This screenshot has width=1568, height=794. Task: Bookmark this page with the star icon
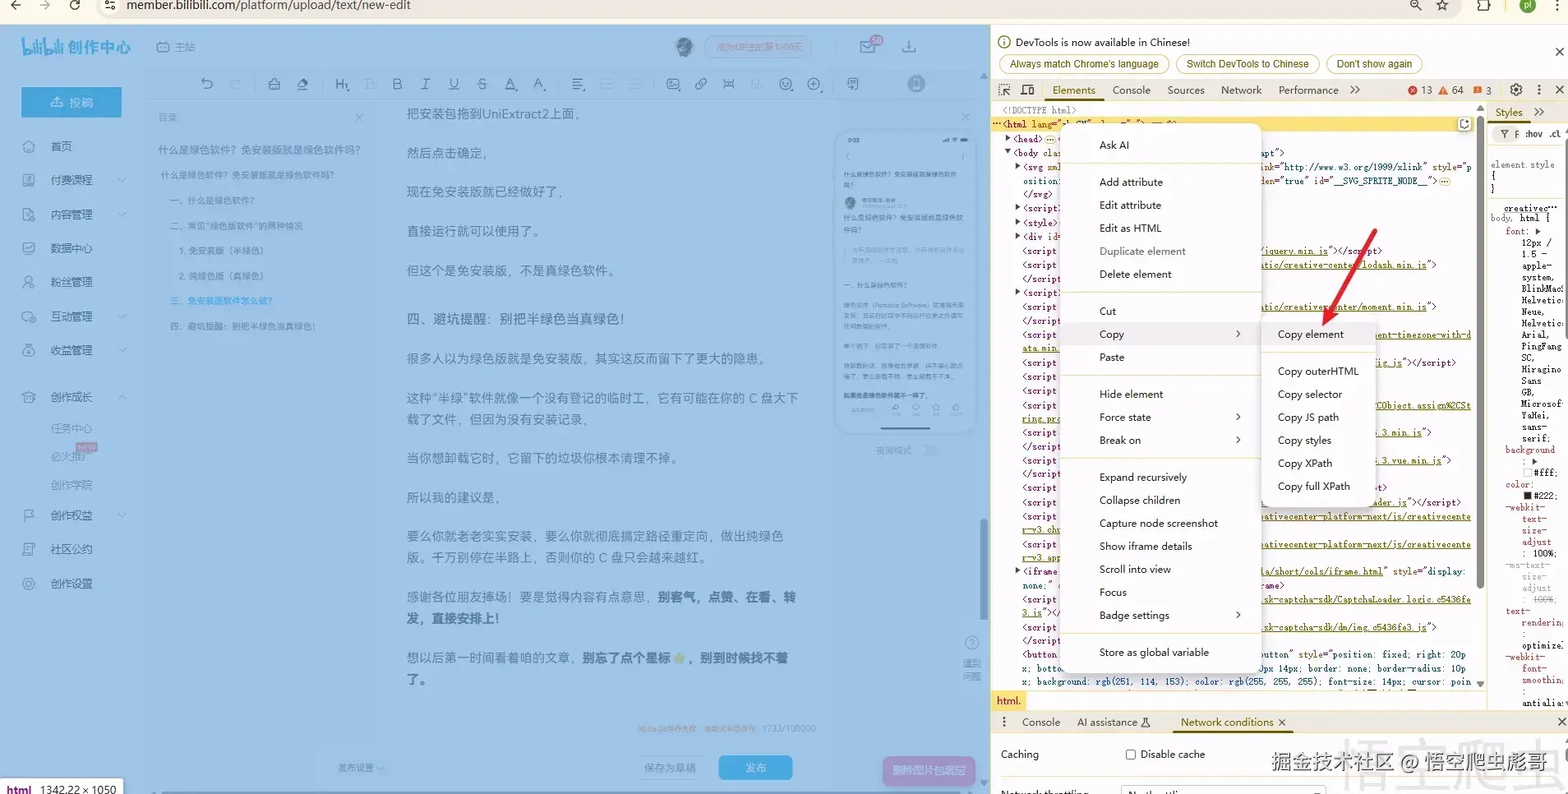click(1442, 6)
